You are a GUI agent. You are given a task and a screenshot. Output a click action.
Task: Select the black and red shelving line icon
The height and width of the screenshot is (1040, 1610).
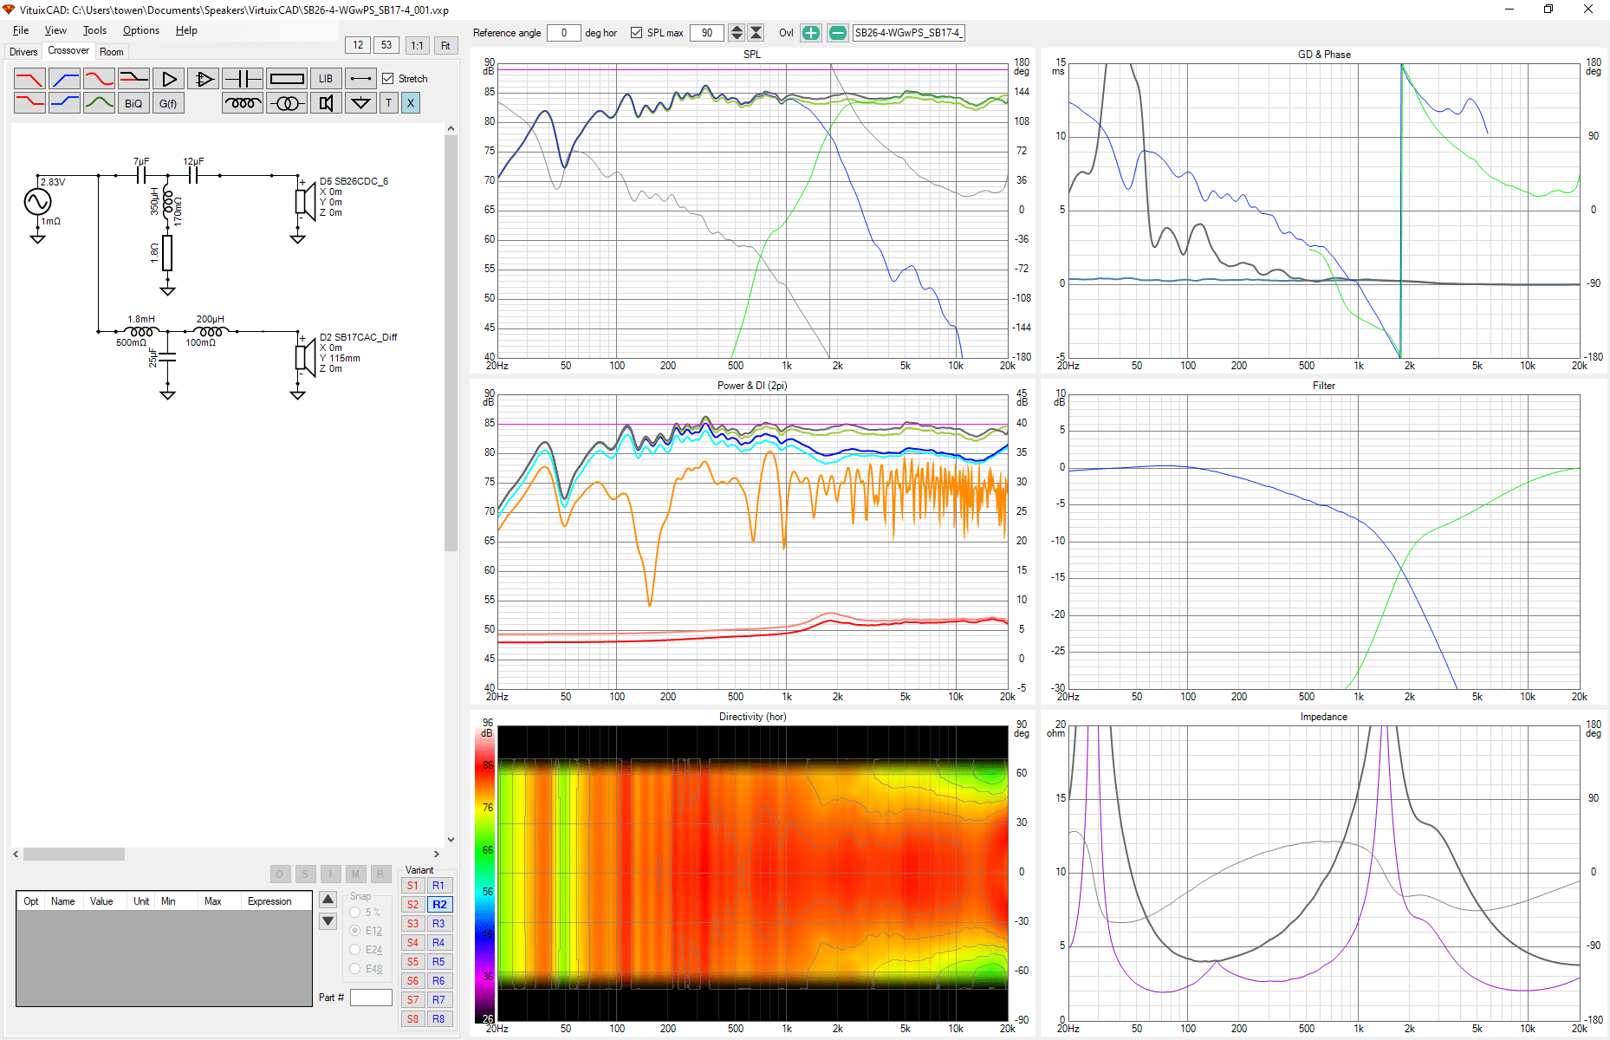pos(134,79)
